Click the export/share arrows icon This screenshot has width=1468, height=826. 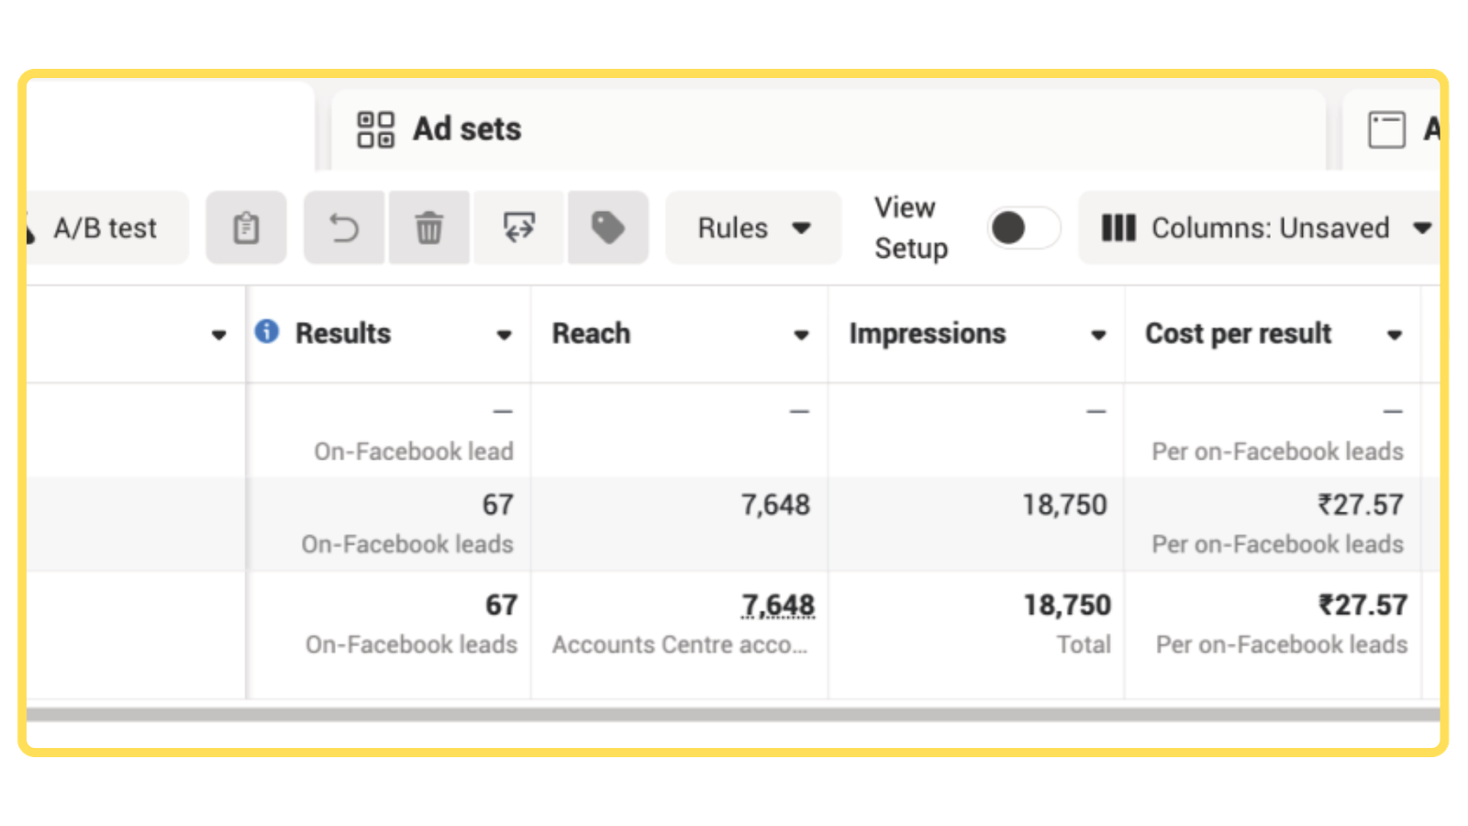[x=519, y=228]
